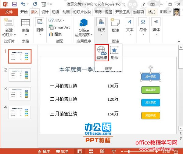Open the Symbols (符号) group

(143, 26)
